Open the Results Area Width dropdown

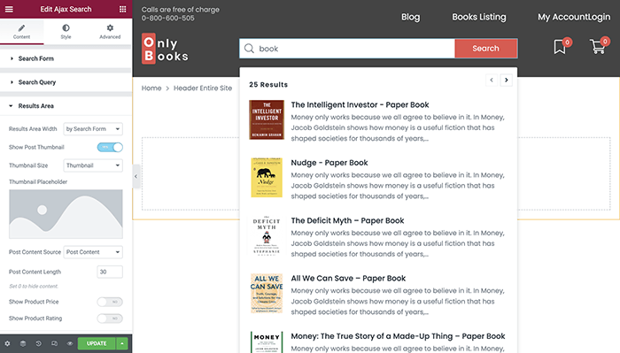93,128
